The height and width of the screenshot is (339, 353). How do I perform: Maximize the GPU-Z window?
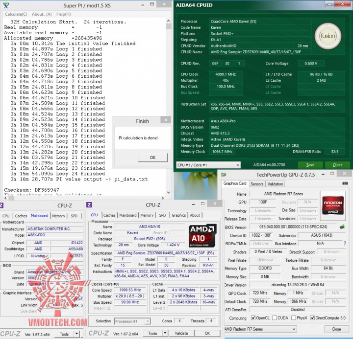point(332,174)
